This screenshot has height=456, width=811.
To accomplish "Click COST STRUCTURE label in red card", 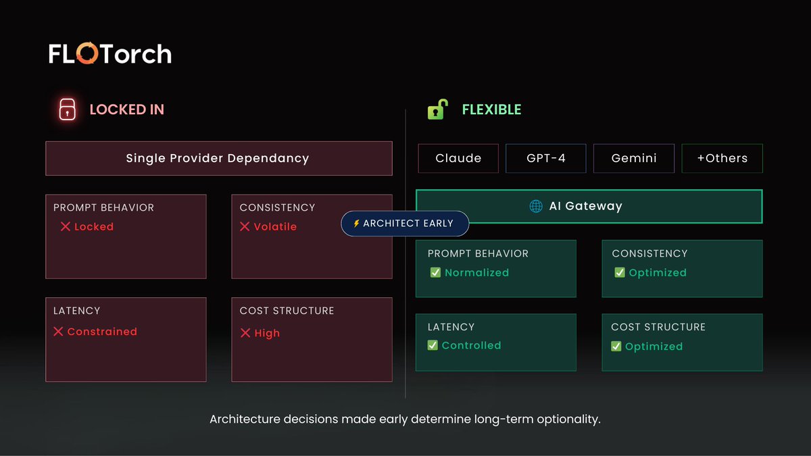I will [x=287, y=311].
